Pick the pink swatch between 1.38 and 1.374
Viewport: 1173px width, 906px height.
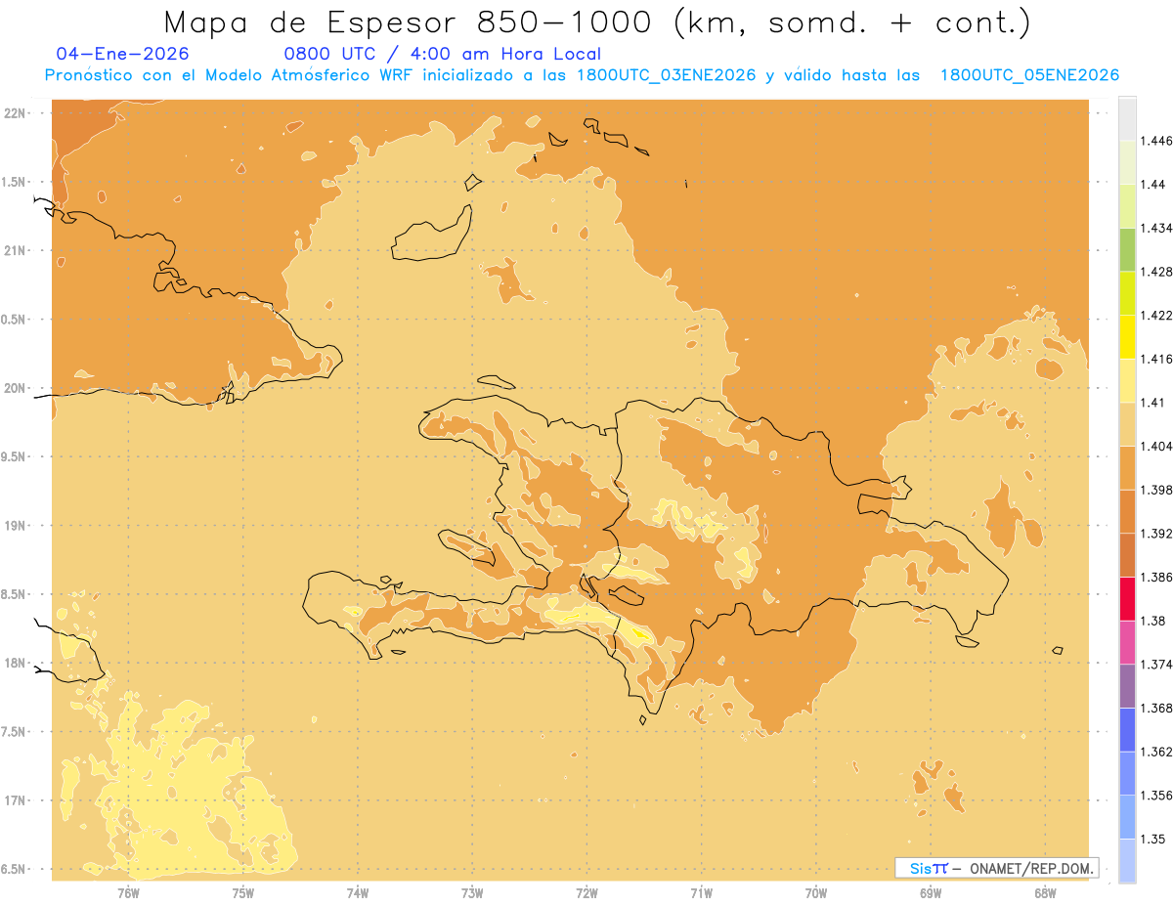point(1127,642)
